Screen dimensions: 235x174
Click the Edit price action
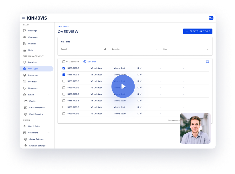90,62
